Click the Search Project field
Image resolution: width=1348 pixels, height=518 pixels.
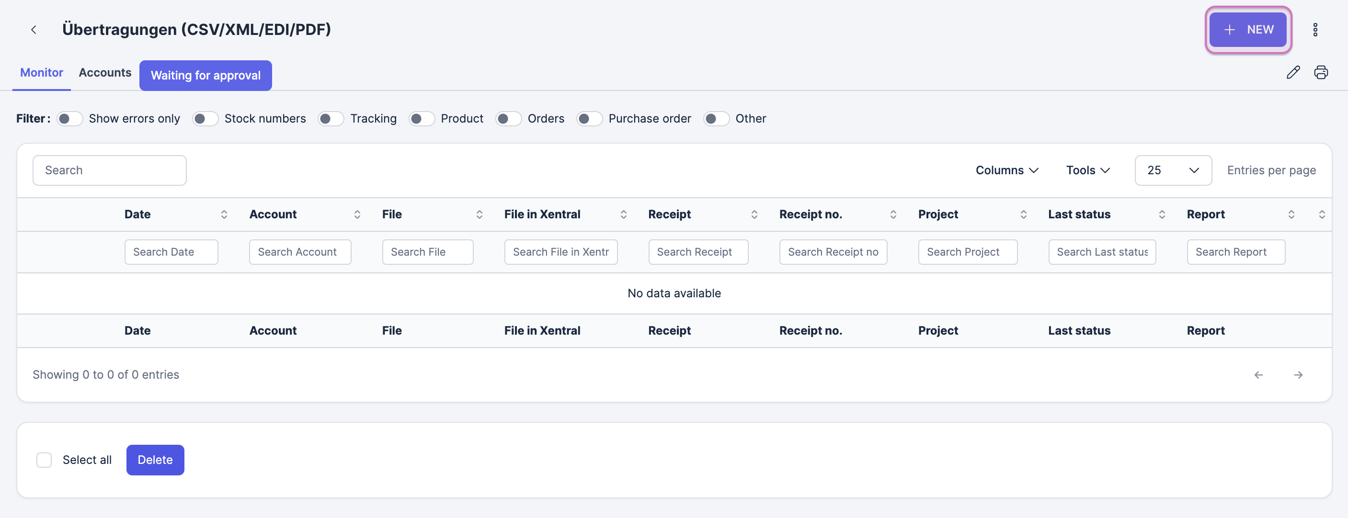tap(968, 252)
